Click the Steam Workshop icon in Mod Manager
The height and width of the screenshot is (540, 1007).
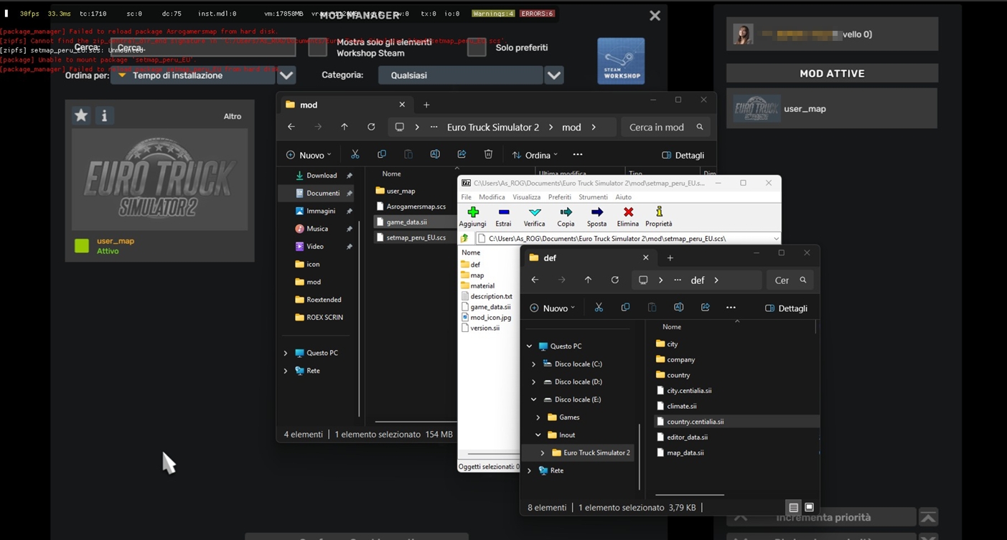(621, 62)
